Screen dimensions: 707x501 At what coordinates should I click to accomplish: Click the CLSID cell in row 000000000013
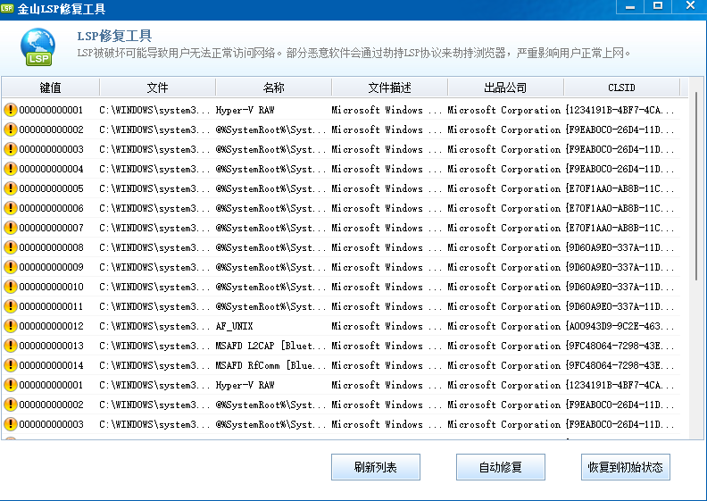pyautogui.click(x=620, y=346)
